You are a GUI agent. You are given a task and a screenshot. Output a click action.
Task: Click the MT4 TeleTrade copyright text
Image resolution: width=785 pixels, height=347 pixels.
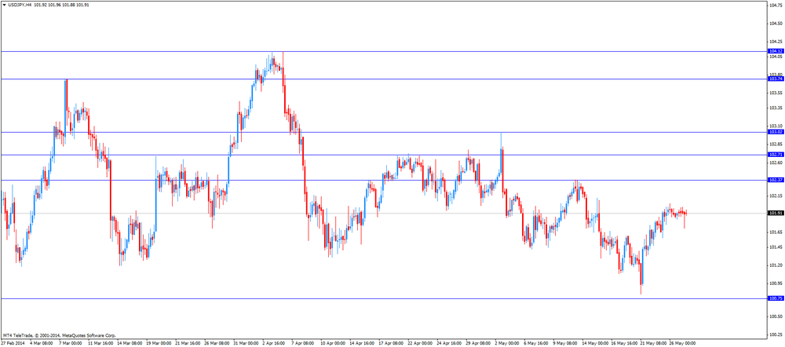(59, 335)
